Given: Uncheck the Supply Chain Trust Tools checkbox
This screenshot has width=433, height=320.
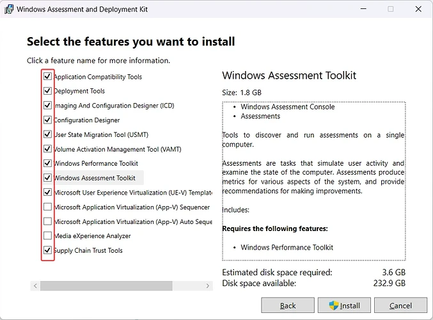Looking at the screenshot, I should coord(47,250).
